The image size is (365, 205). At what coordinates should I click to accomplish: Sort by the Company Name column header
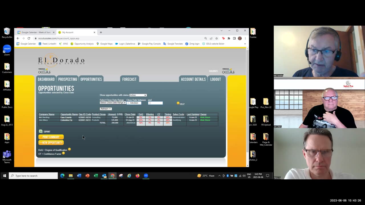[46, 114]
